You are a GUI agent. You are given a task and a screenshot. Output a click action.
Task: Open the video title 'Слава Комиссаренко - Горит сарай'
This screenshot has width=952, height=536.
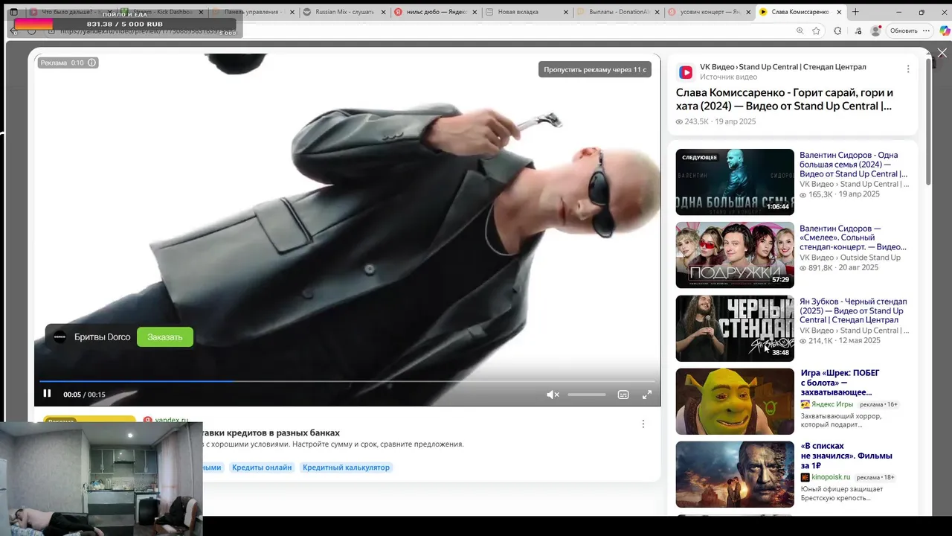[x=785, y=99]
